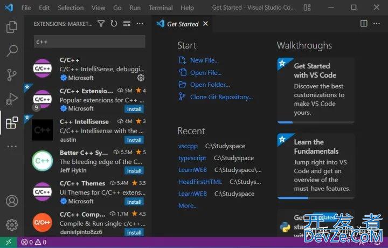
Task: Open Learn the Fundamentals walkthrough
Action: (316, 166)
